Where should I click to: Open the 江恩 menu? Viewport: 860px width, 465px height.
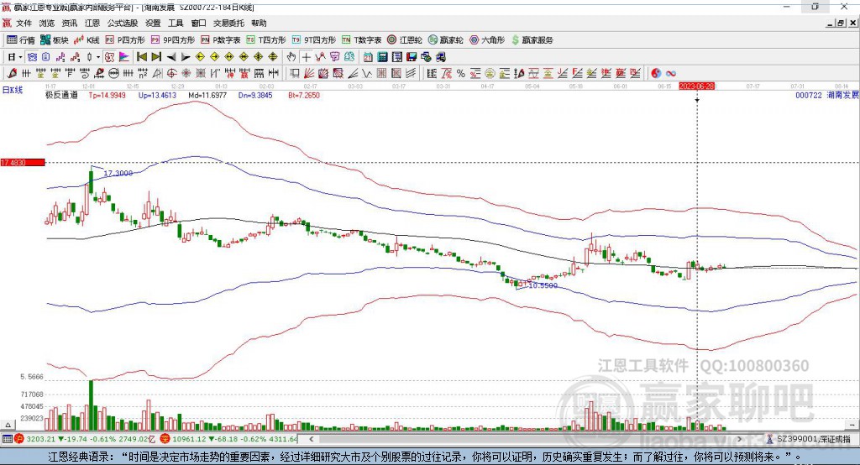tap(92, 23)
